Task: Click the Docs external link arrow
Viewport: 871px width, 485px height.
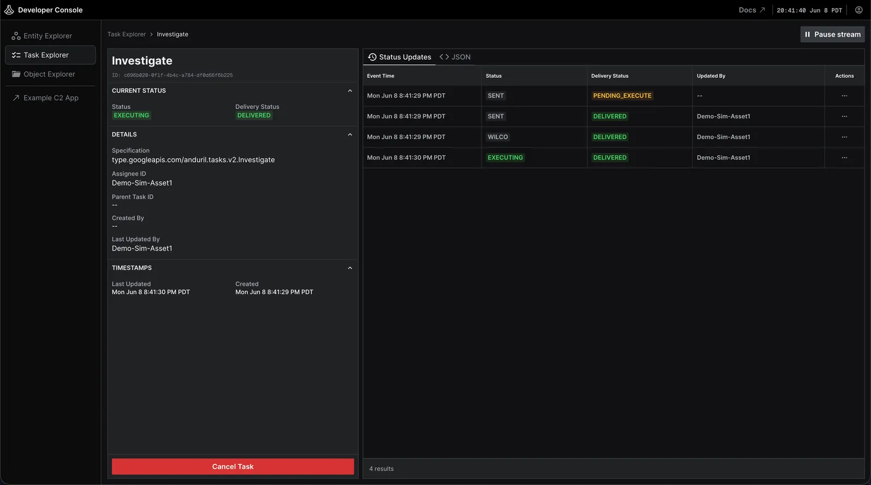Action: click(762, 10)
